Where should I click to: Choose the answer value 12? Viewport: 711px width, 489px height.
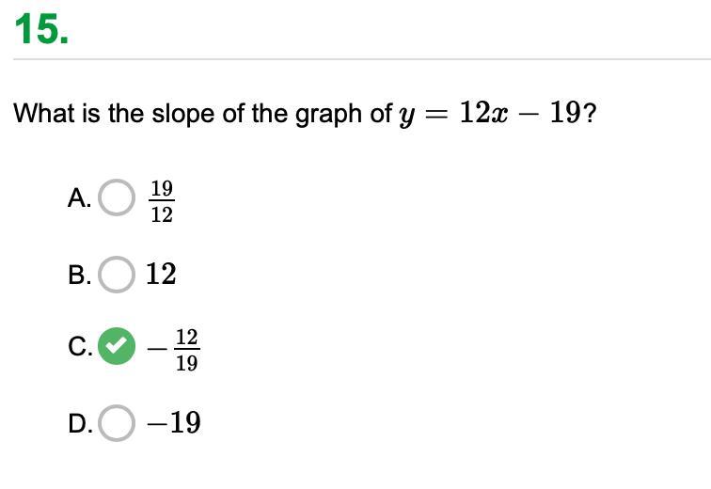(161, 275)
